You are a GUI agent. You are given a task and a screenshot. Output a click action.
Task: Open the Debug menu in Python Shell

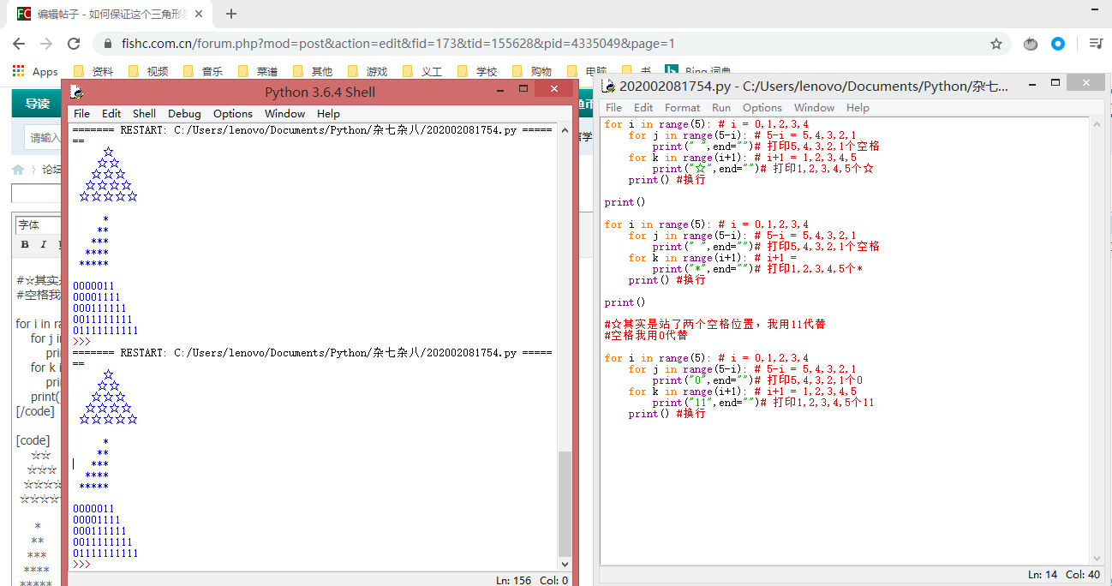tap(184, 114)
